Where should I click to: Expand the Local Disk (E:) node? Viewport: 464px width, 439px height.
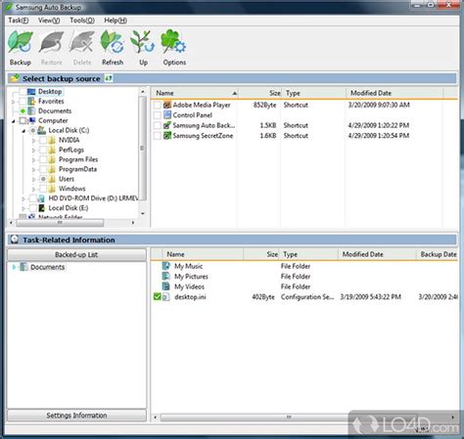click(23, 208)
